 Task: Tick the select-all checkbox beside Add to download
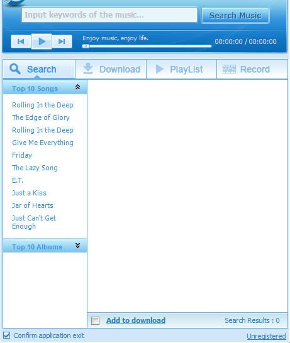(x=95, y=320)
